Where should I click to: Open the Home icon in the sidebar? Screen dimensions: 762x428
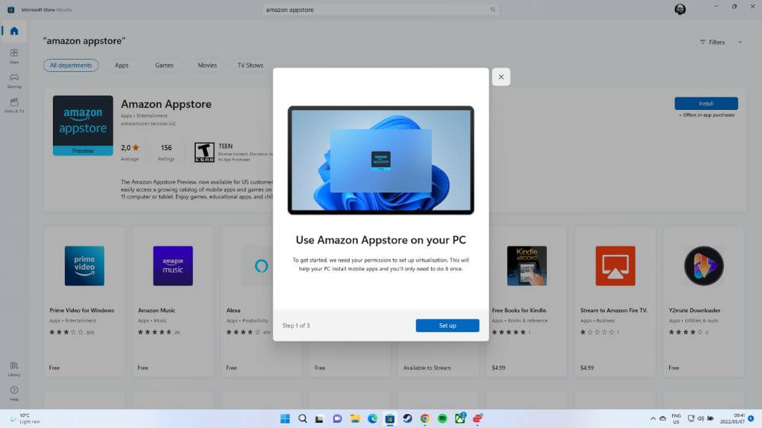pyautogui.click(x=14, y=31)
